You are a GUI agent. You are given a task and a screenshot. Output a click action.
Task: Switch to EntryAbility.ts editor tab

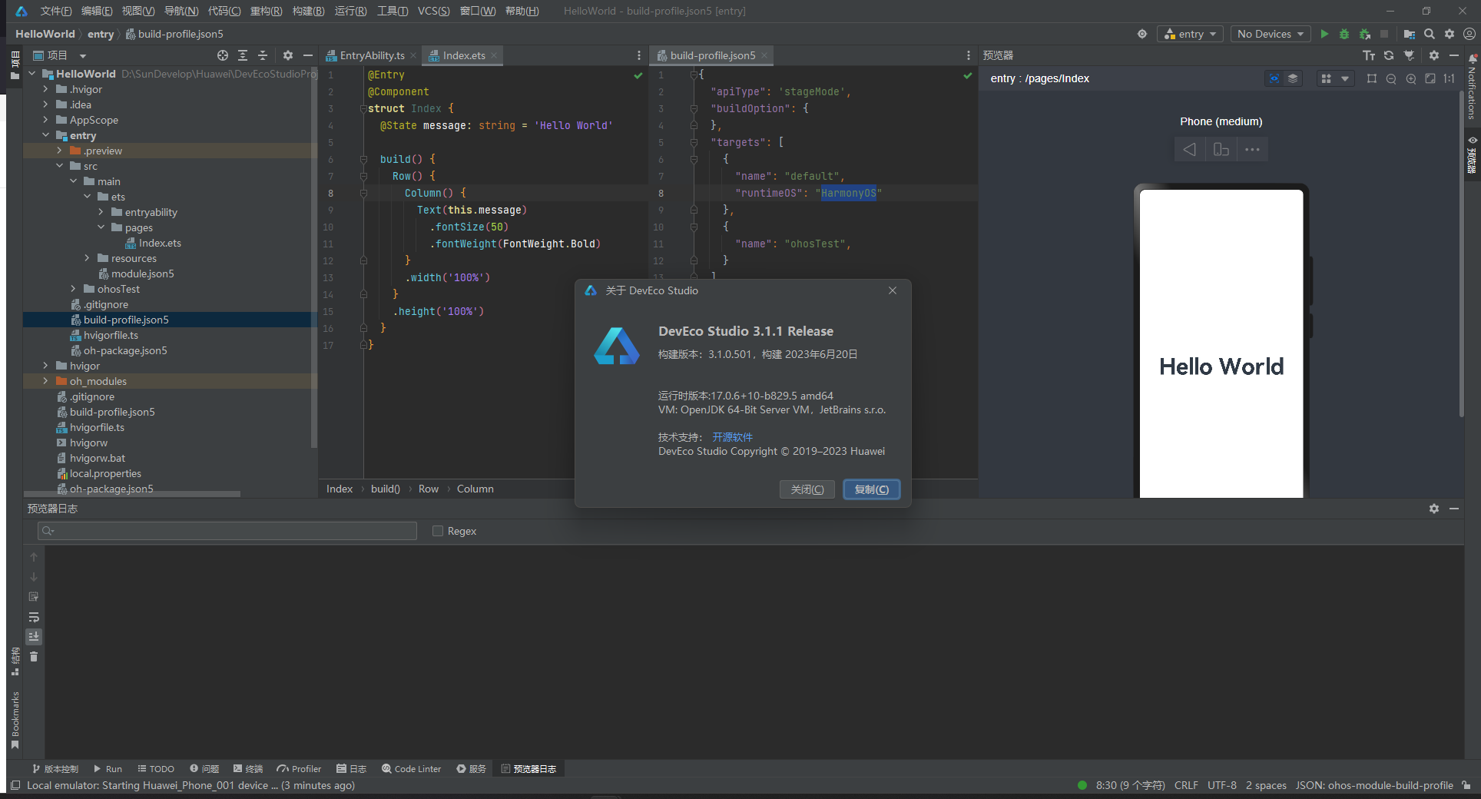coord(371,55)
